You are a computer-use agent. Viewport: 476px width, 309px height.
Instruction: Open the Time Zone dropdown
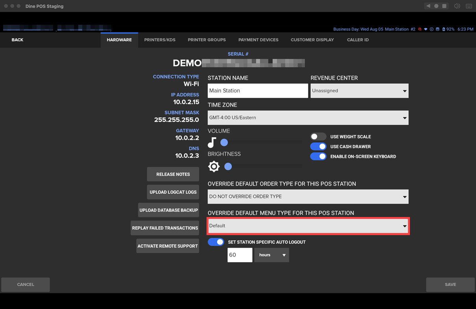(x=308, y=118)
